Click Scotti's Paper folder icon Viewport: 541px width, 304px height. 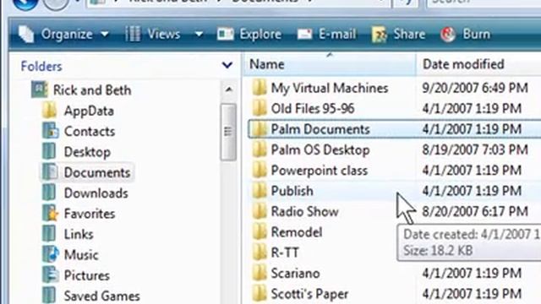[260, 294]
